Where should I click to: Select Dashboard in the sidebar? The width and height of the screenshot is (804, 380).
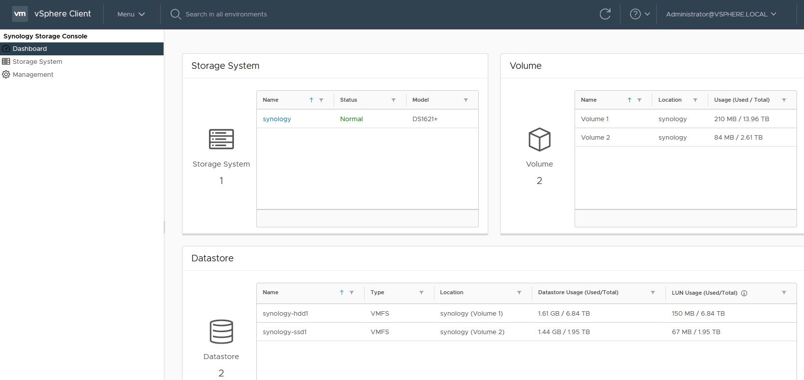[x=30, y=49]
